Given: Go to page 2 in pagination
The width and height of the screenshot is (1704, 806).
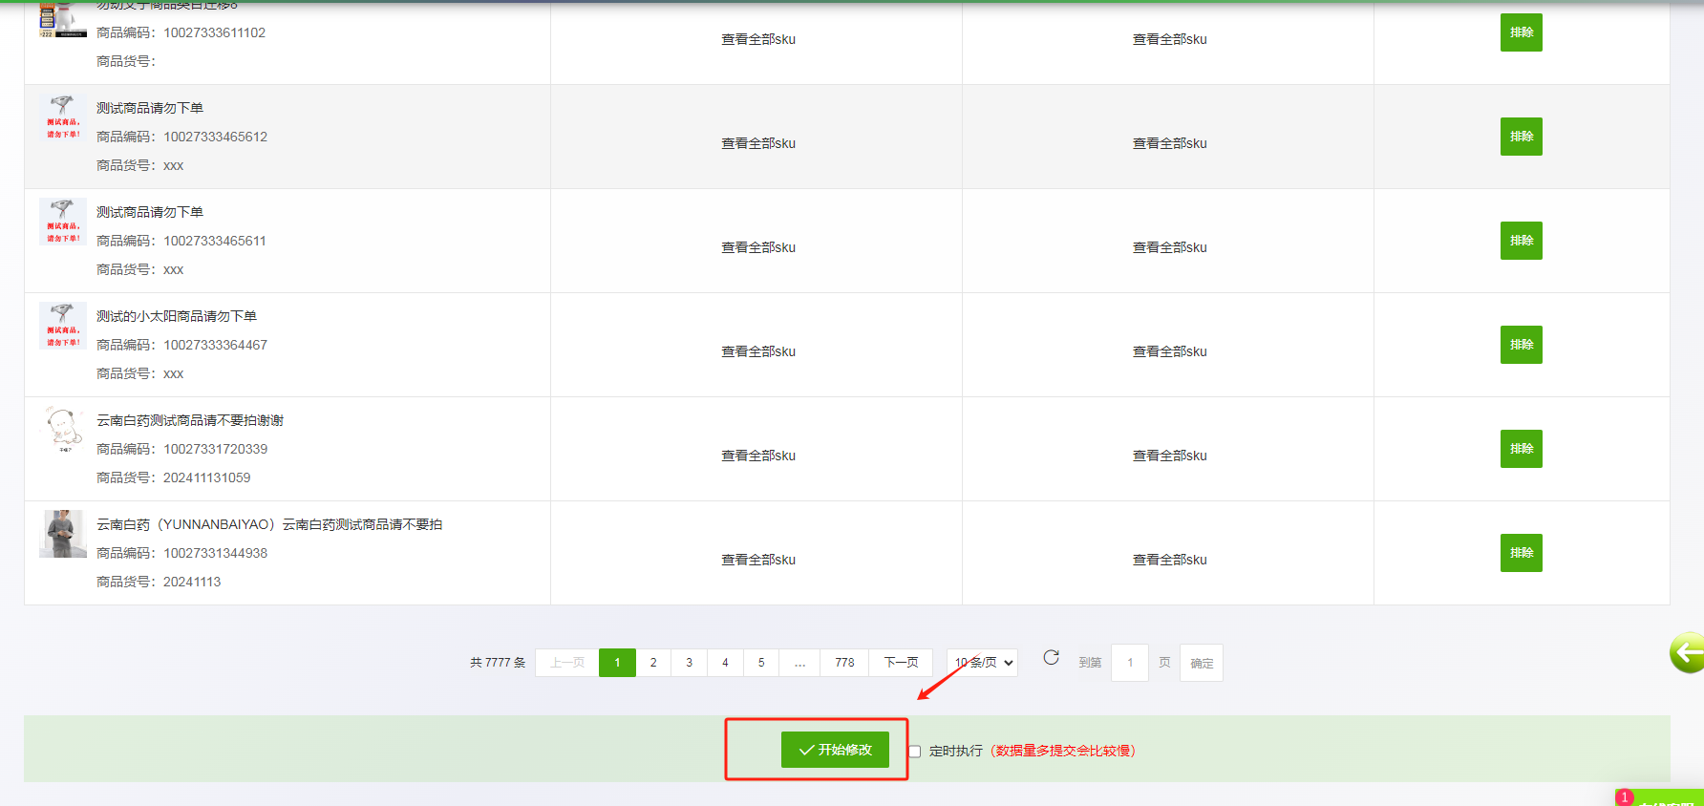Looking at the screenshot, I should pyautogui.click(x=653, y=663).
